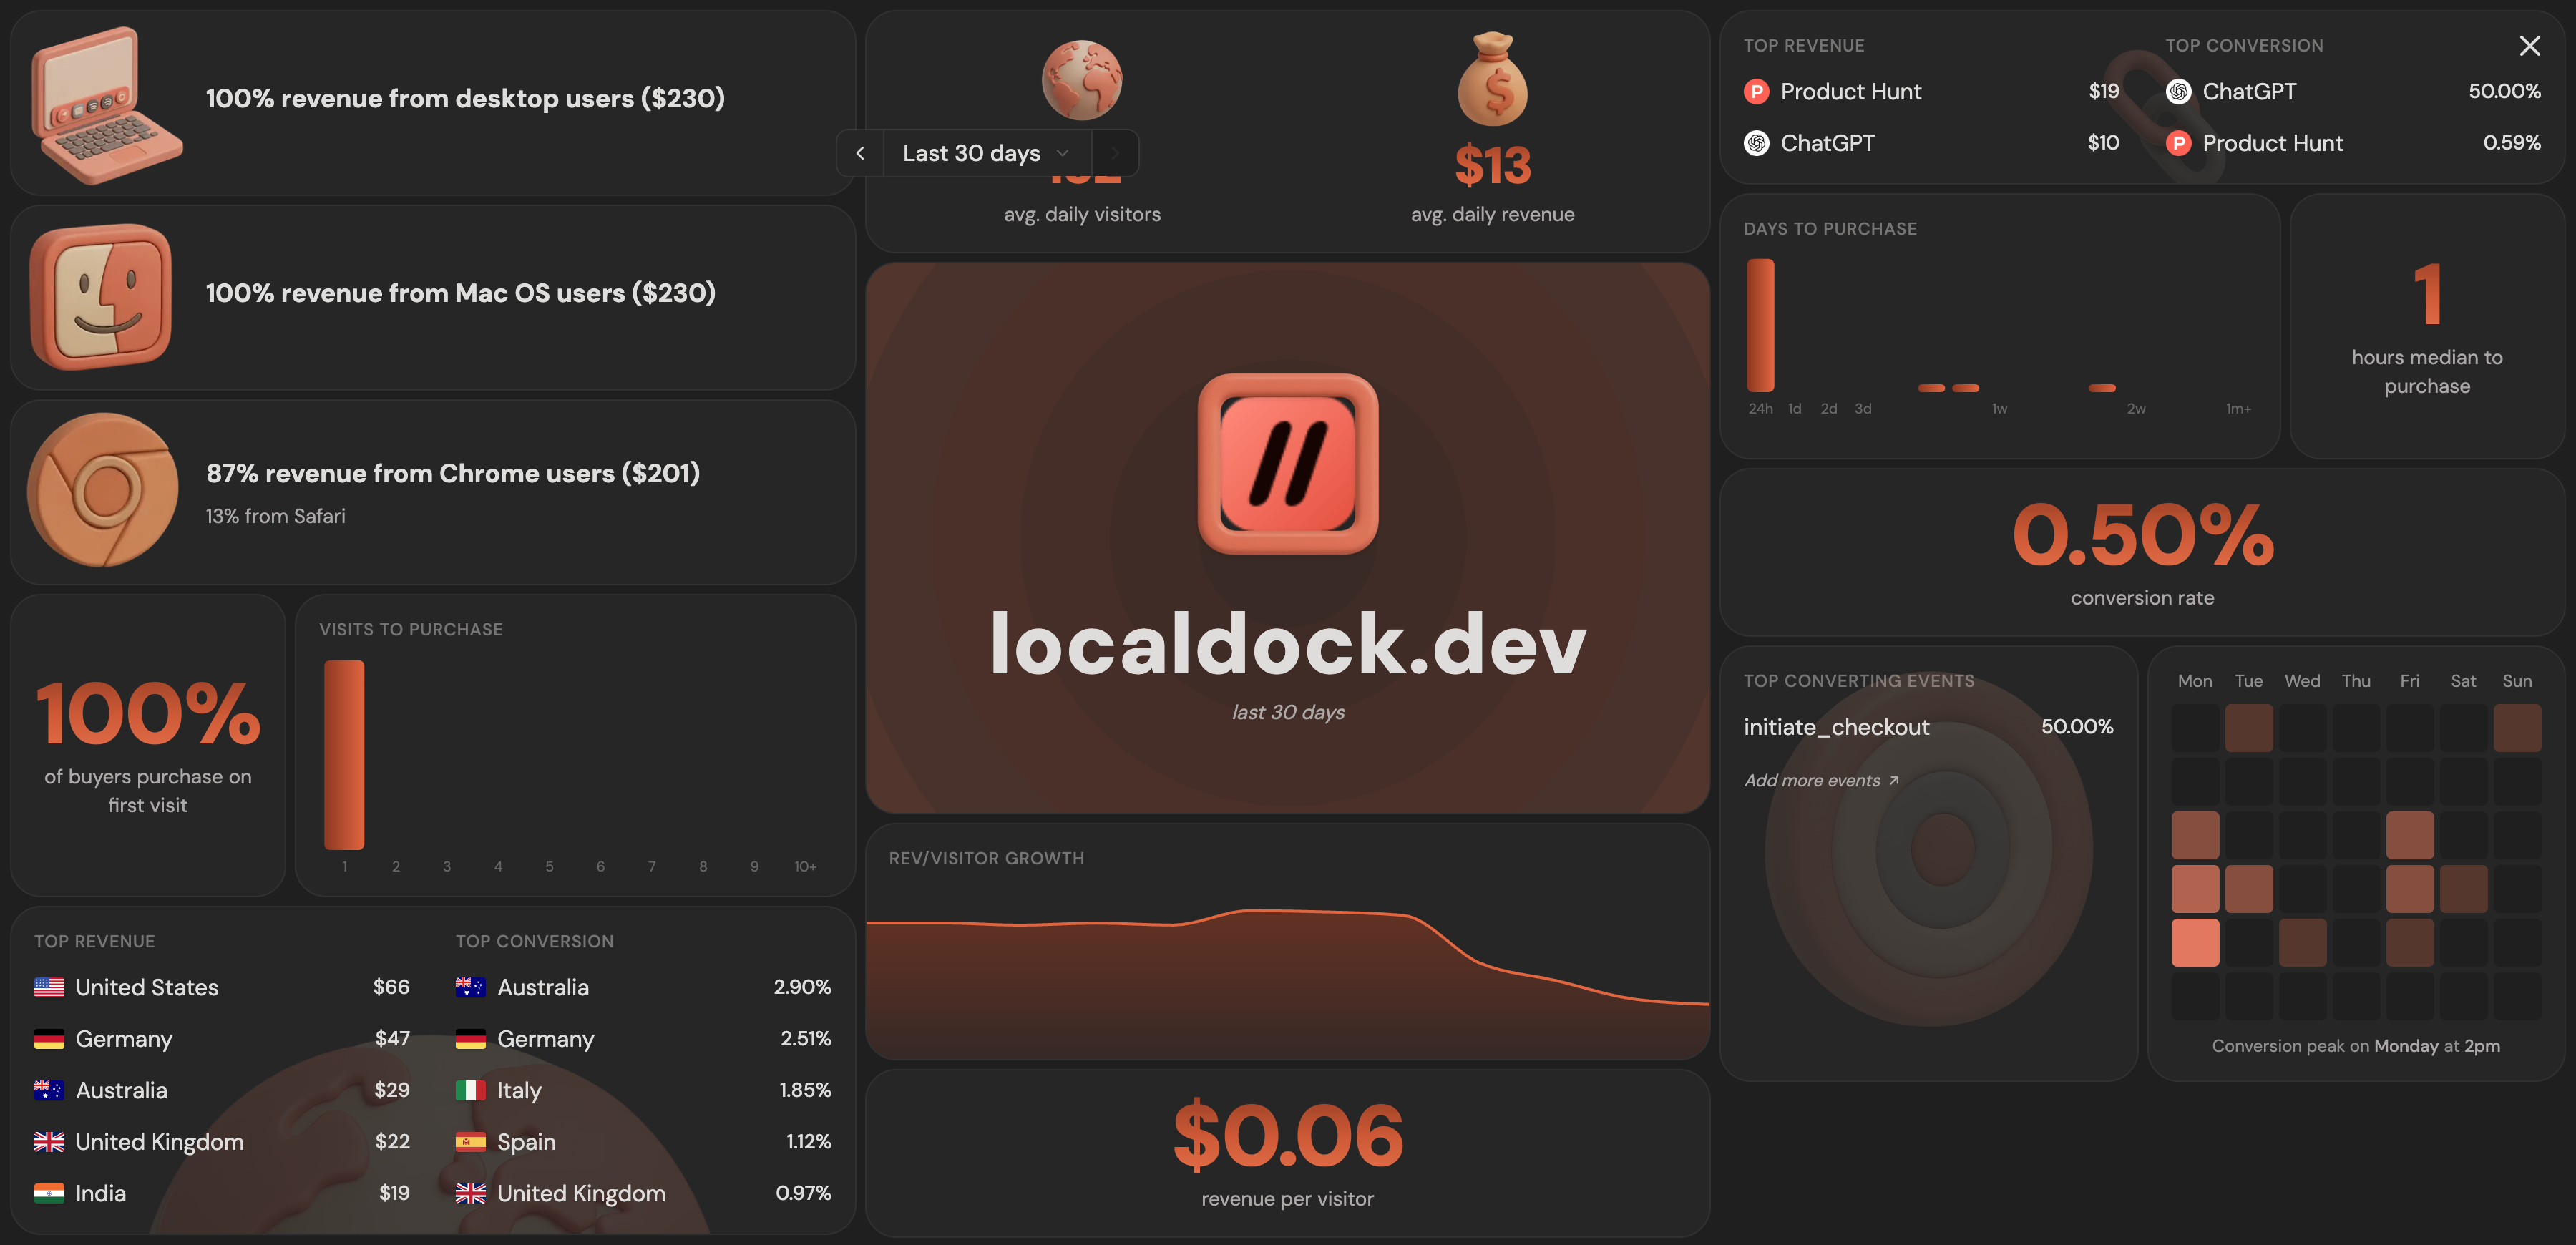Click 'Conversion peak on Monday at 2pm' text

click(x=2356, y=1047)
